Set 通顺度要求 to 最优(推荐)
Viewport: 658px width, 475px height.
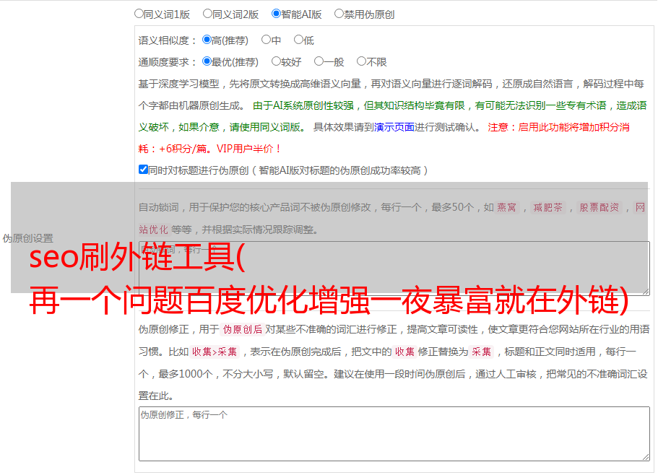pos(207,61)
